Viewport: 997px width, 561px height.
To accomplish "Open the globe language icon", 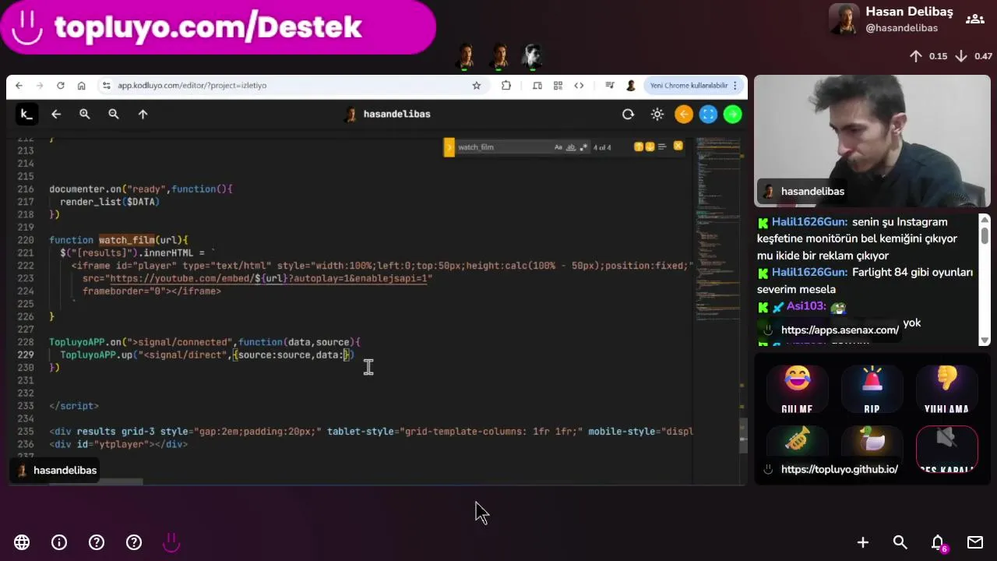I will click(x=22, y=542).
